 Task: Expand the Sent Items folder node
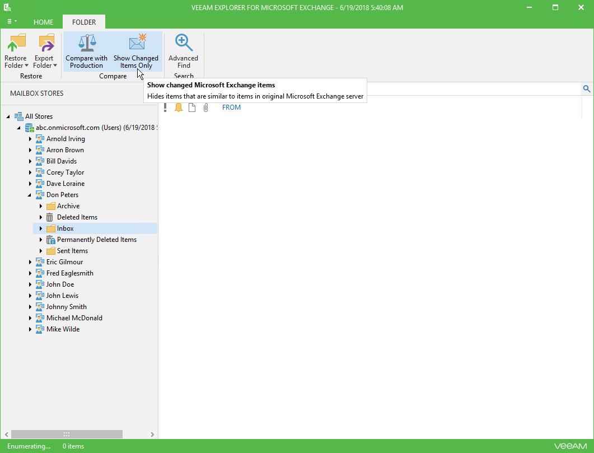(40, 251)
